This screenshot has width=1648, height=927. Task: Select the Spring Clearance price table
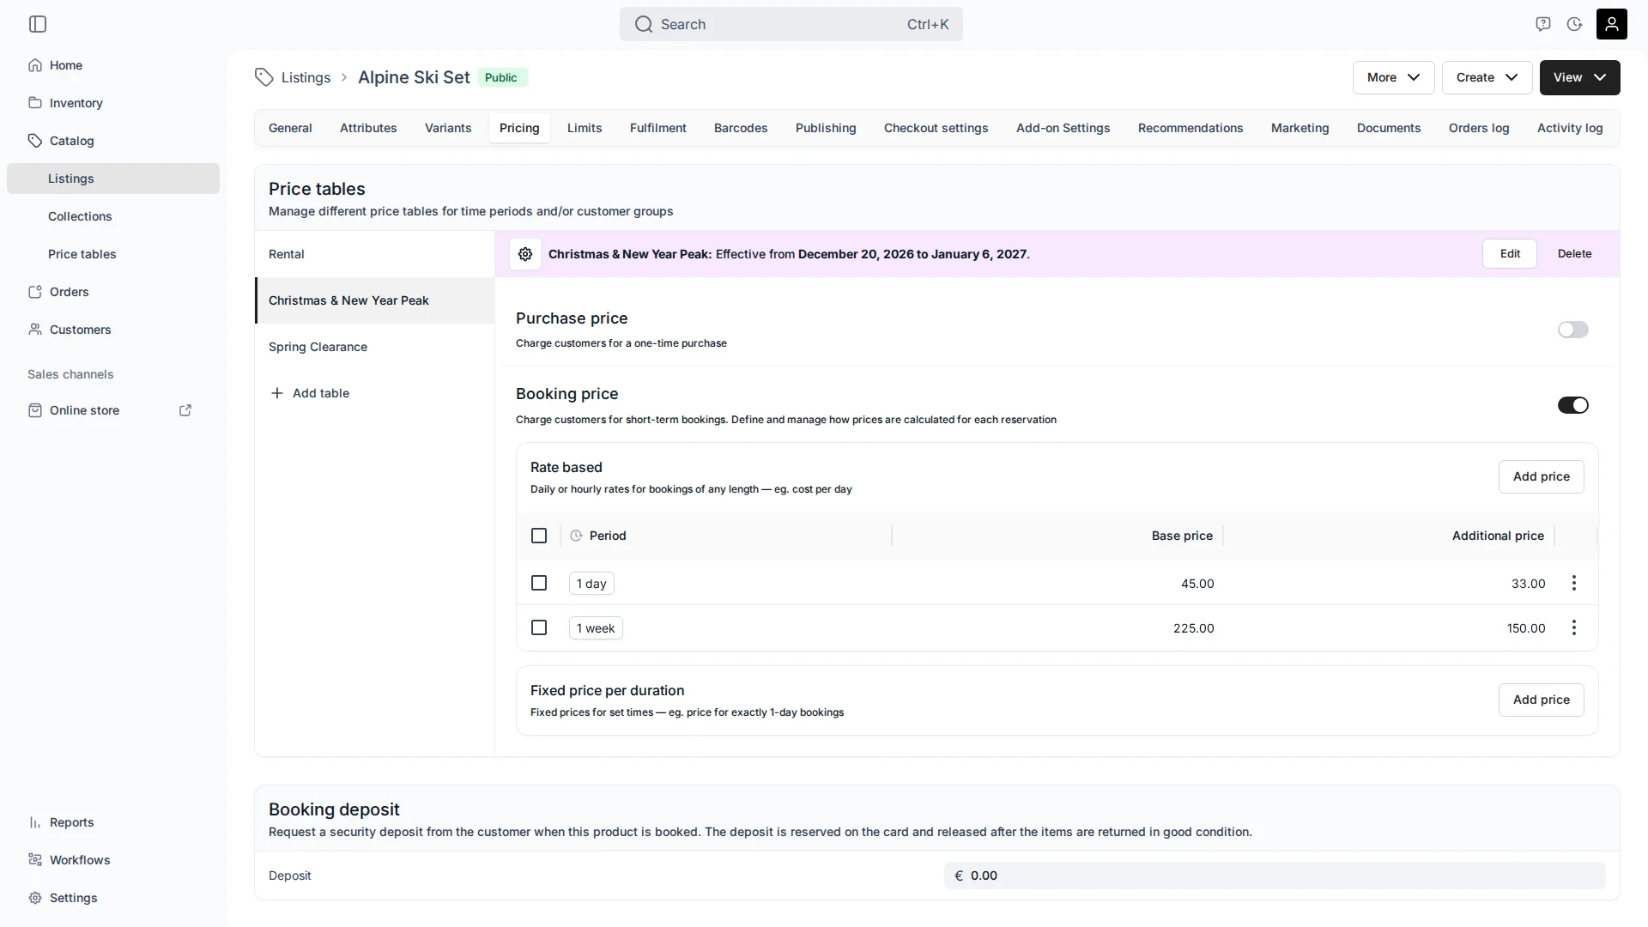(x=374, y=347)
